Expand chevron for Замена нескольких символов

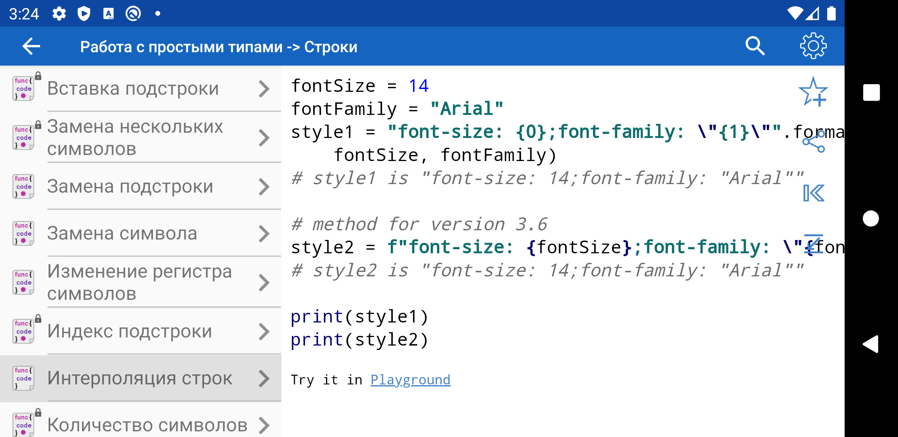(x=264, y=138)
